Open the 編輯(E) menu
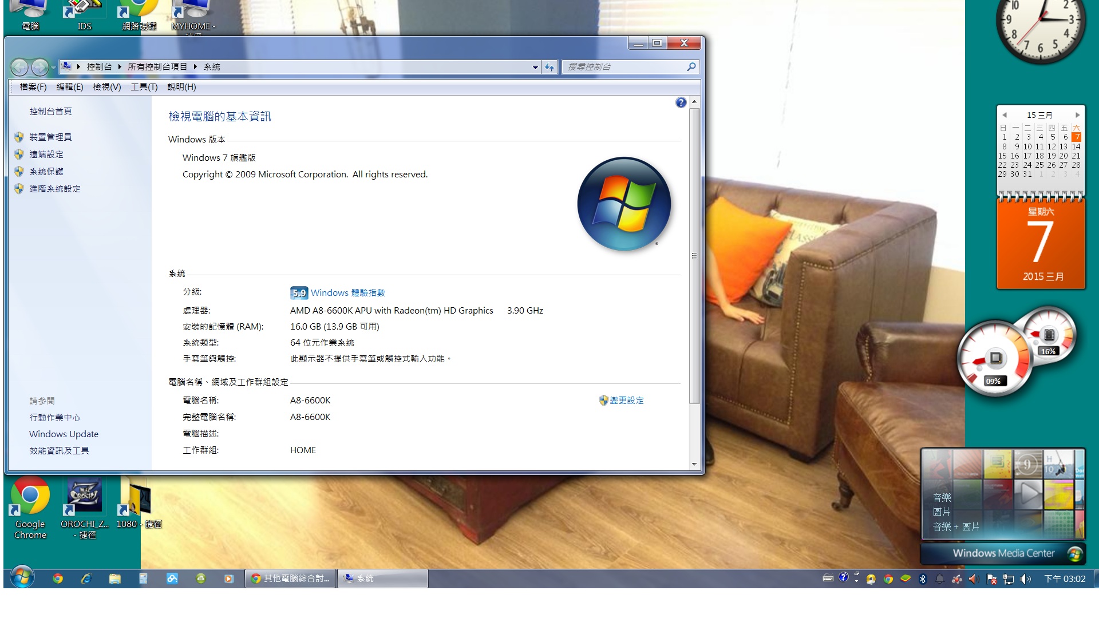1099x618 pixels. (70, 87)
